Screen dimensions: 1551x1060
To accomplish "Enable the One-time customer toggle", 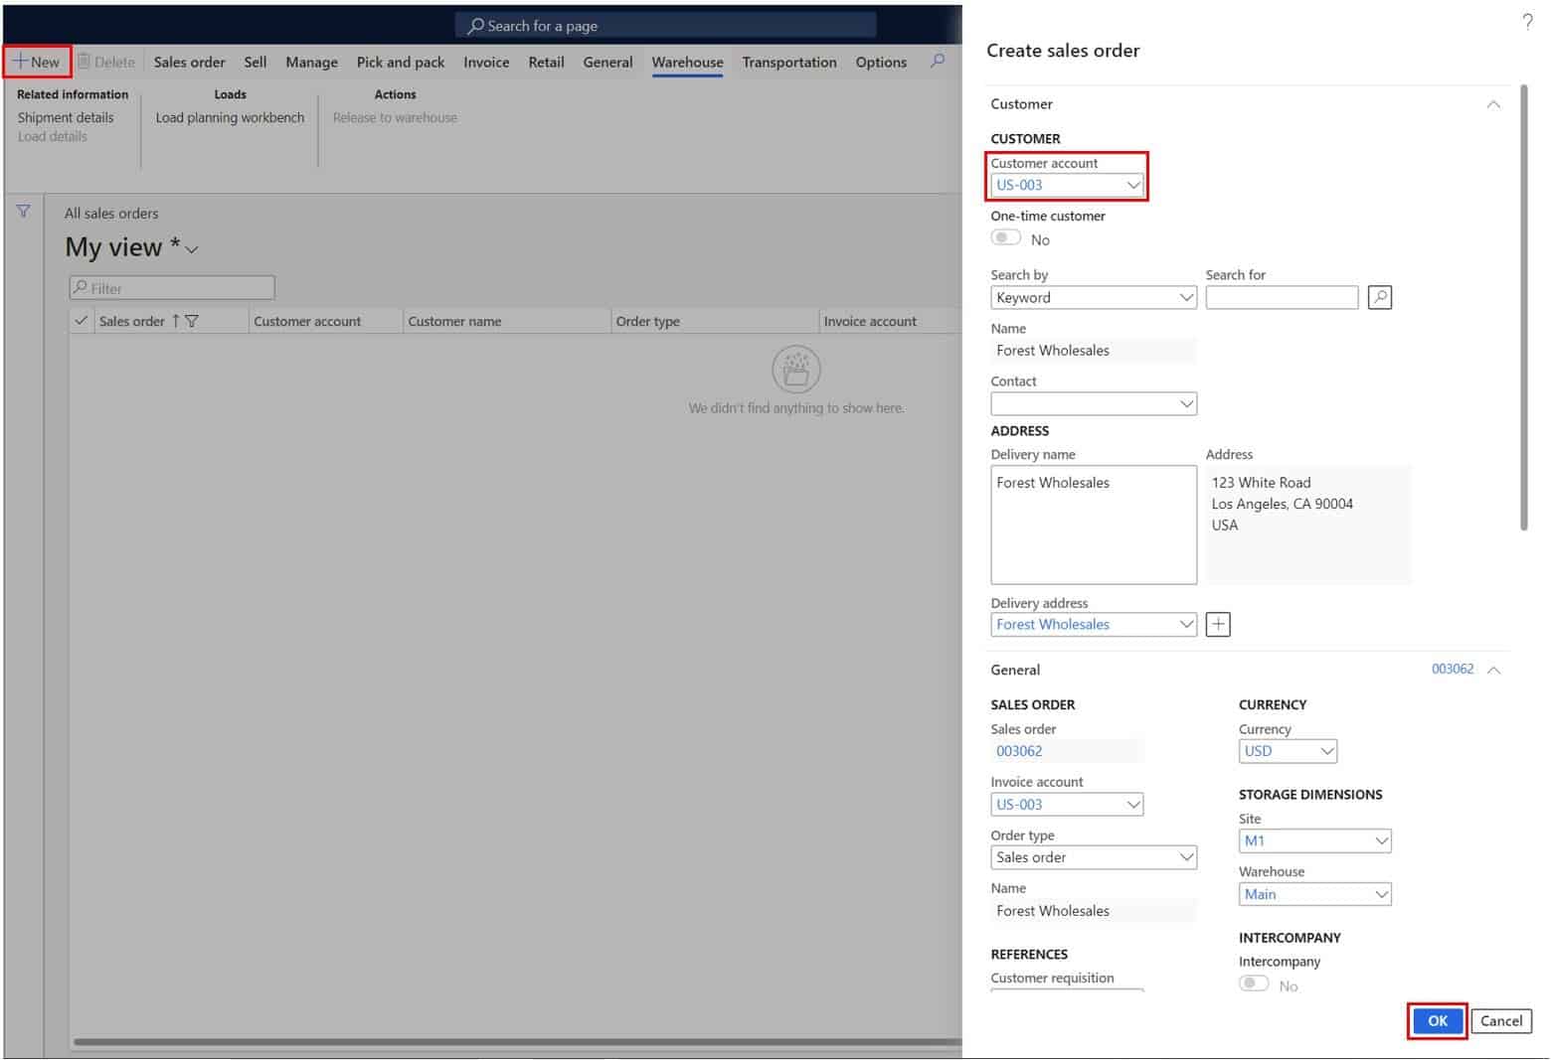I will (1005, 237).
